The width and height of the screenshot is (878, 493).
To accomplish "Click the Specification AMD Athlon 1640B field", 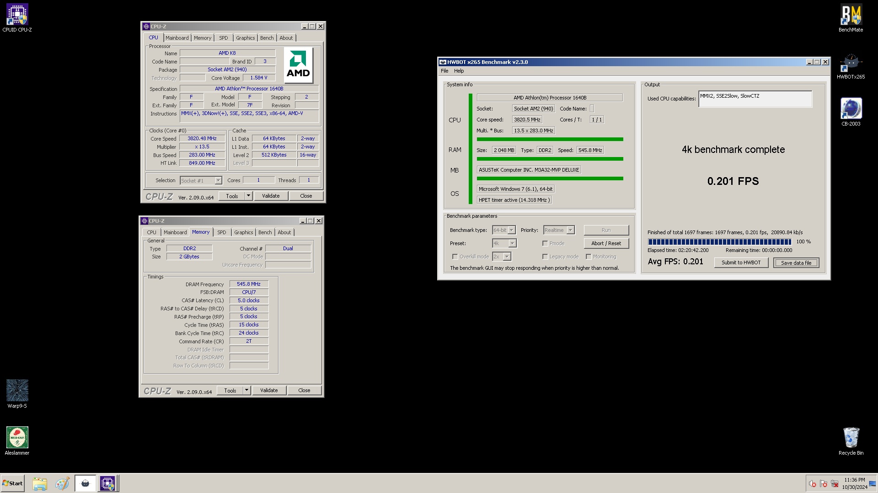I will (x=249, y=89).
